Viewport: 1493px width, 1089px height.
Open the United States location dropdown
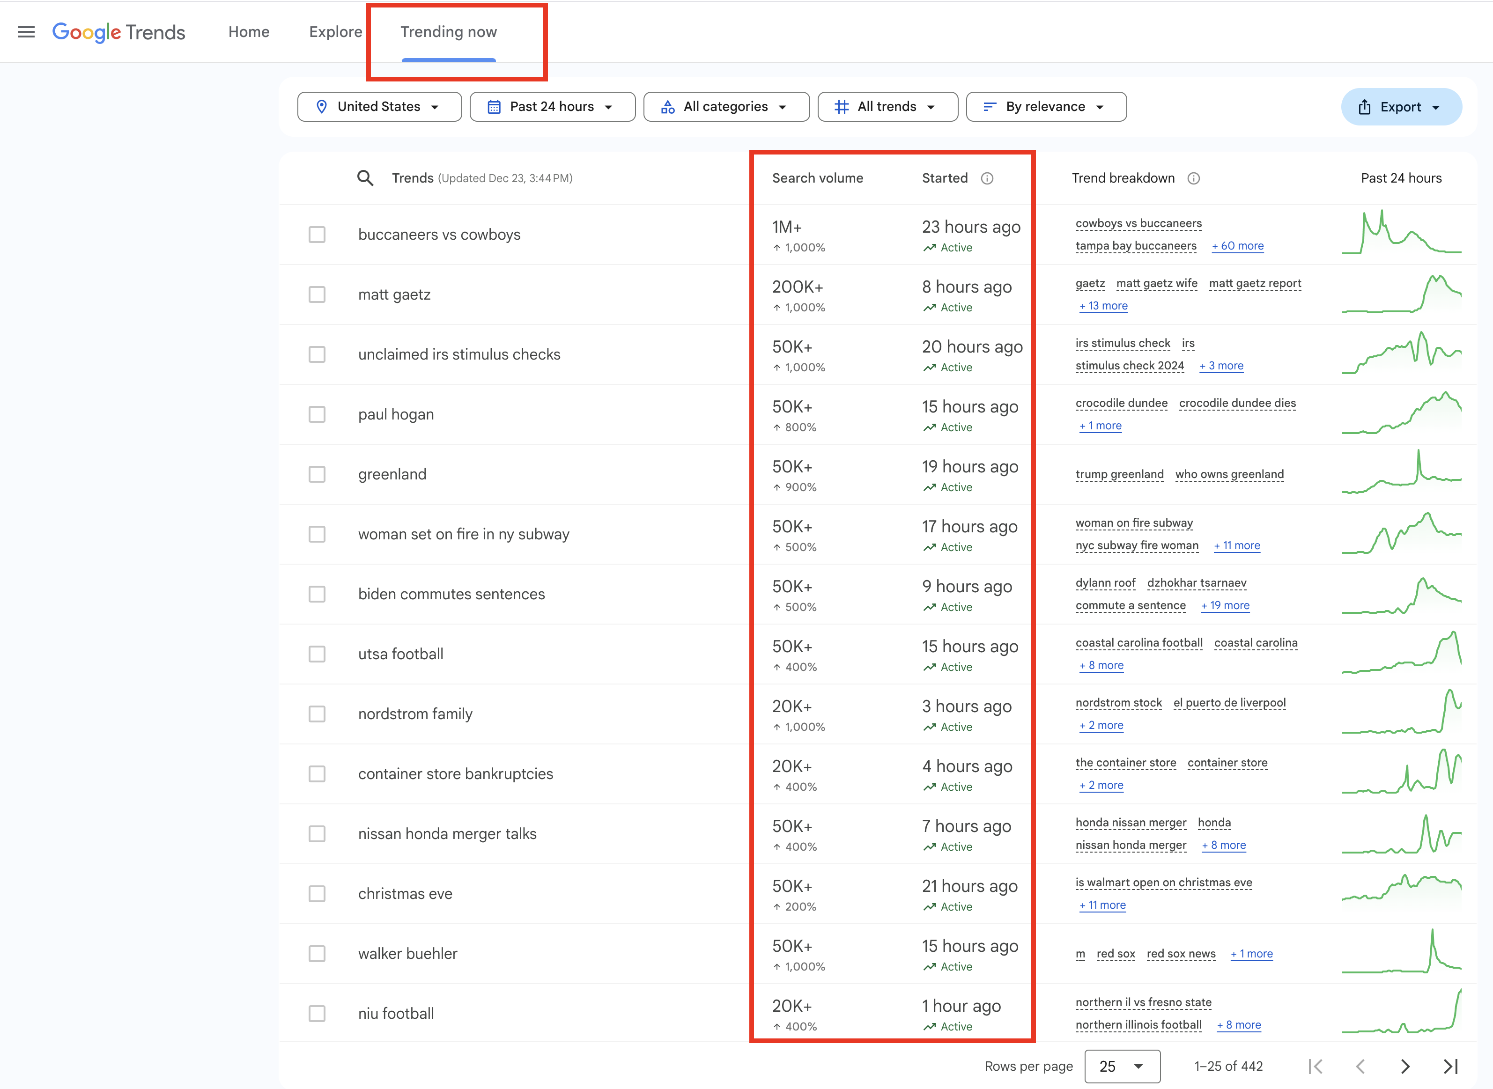tap(380, 107)
